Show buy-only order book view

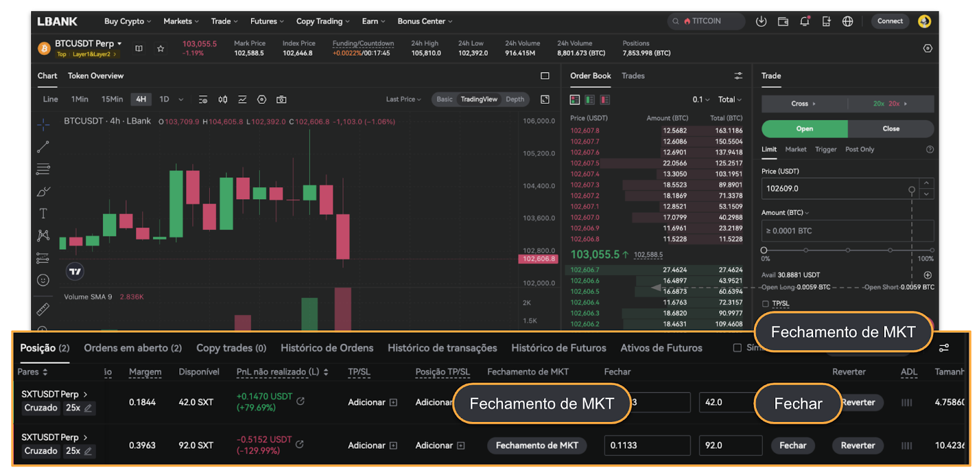[590, 100]
